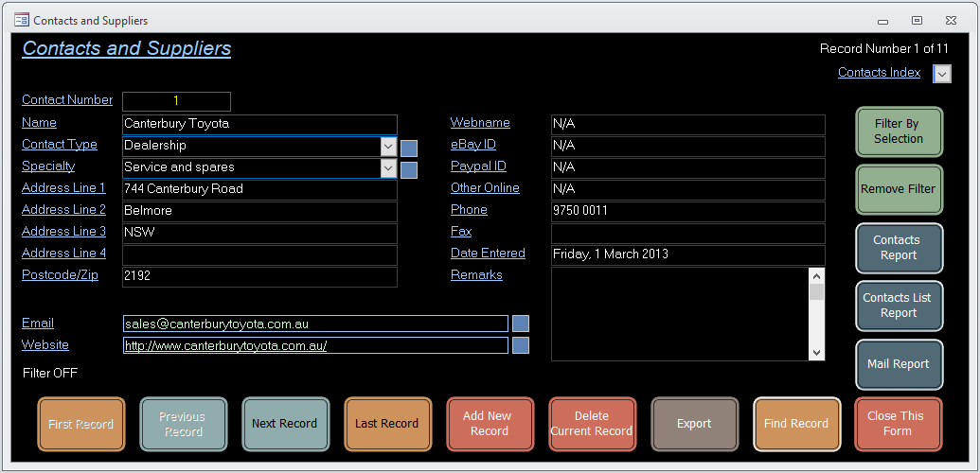Click the Contacts and Suppliers heading
Image resolution: width=980 pixels, height=473 pixels.
127,49
